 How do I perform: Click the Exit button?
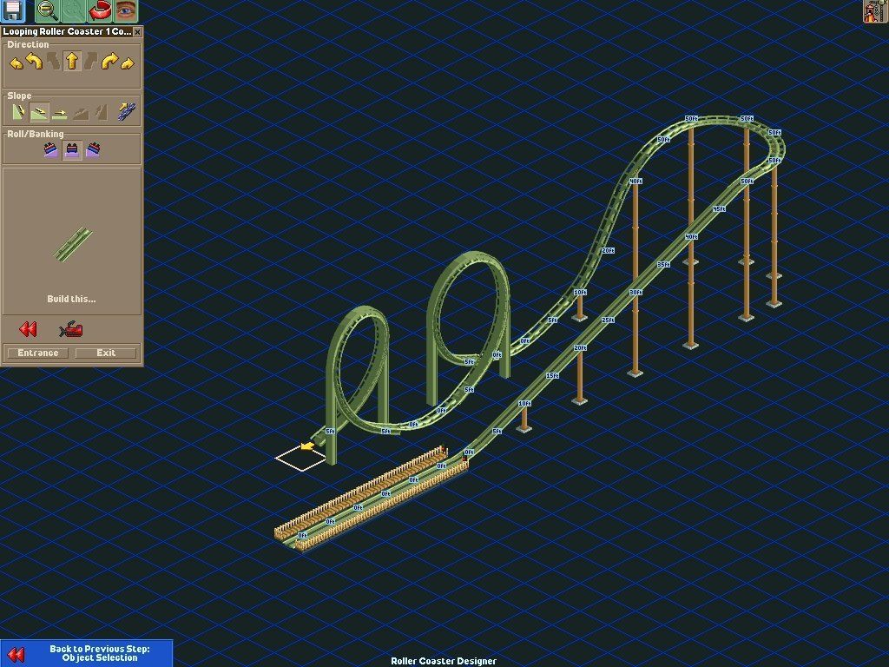click(x=106, y=353)
